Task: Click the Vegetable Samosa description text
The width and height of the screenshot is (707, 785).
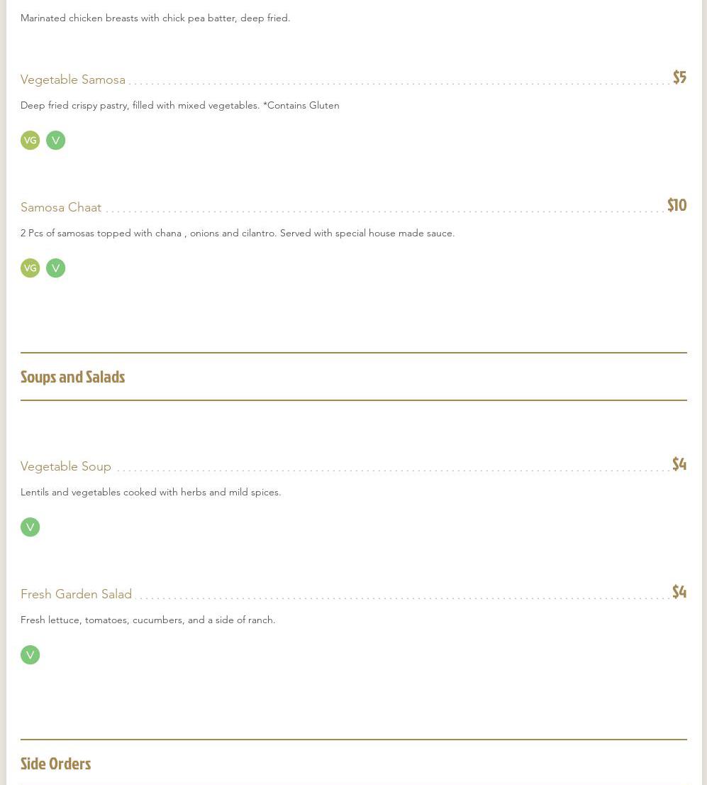Action: (180, 105)
